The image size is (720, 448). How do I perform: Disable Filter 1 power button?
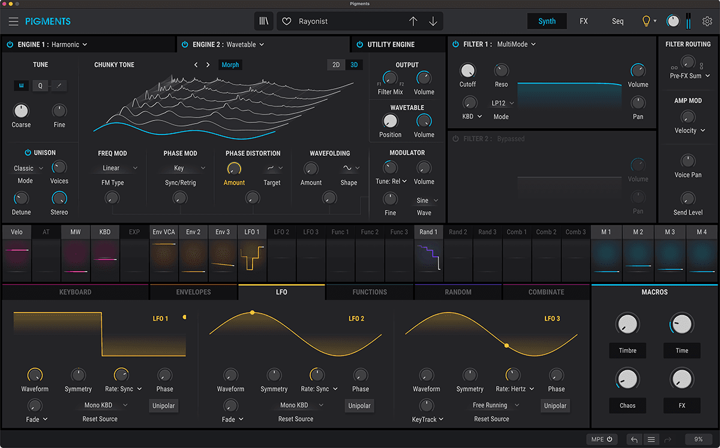pyautogui.click(x=455, y=44)
